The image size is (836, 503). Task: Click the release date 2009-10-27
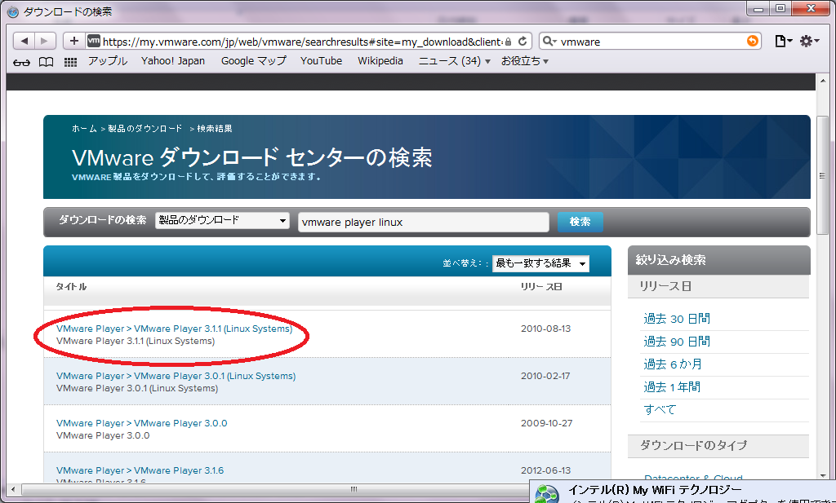click(546, 424)
